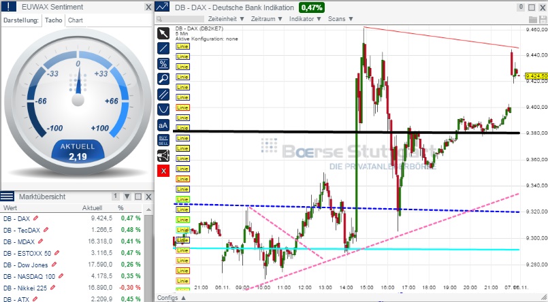Activate the magnifier zoom tool
548x302 pixels.
[163, 79]
